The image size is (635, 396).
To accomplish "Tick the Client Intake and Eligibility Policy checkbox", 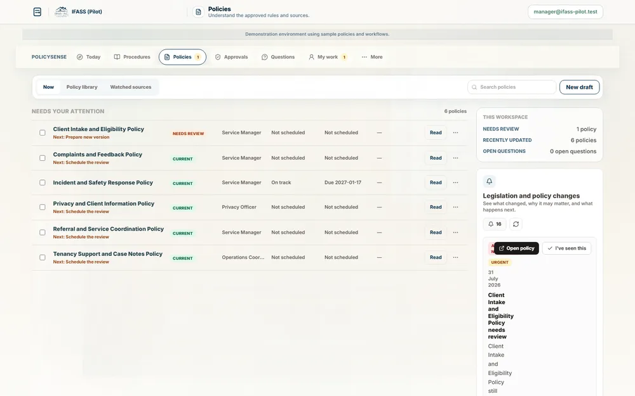I will 43,132.
